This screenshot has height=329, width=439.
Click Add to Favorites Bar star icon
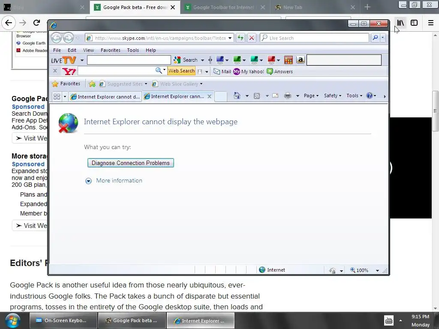(x=92, y=84)
